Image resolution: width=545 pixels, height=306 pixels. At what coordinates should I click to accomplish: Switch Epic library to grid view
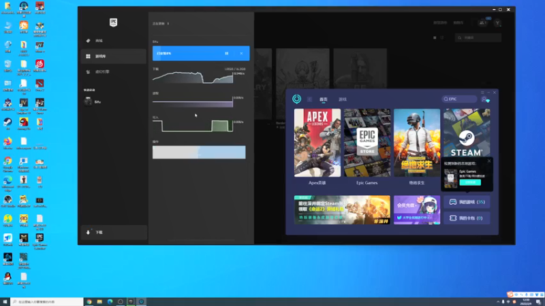[x=435, y=37]
